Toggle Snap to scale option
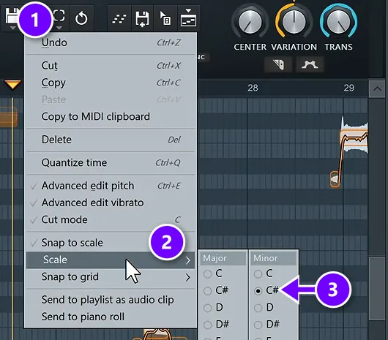The width and height of the screenshot is (388, 340). tap(111, 243)
